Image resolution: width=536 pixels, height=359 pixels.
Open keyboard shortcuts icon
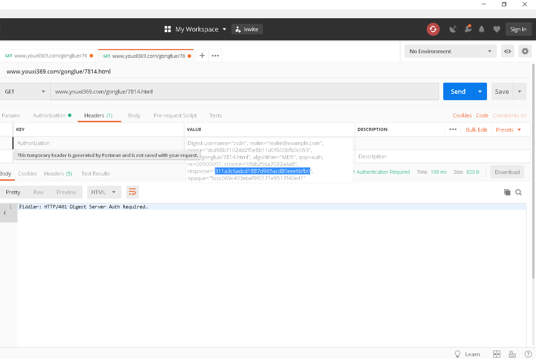tap(512, 354)
